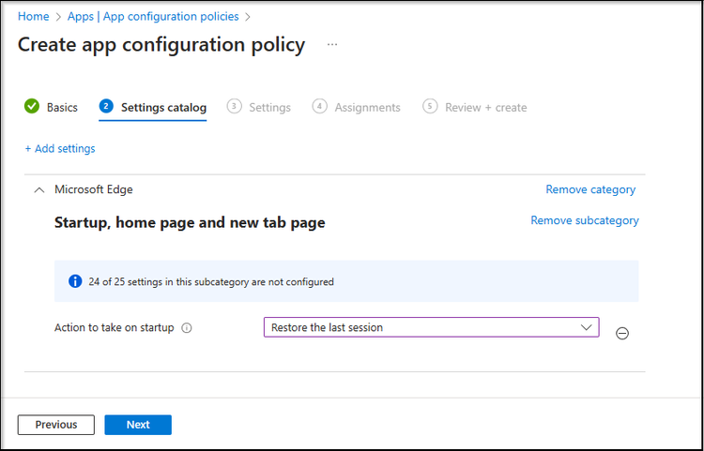Open the Action to take on startup dropdown
704x451 pixels.
coord(431,327)
